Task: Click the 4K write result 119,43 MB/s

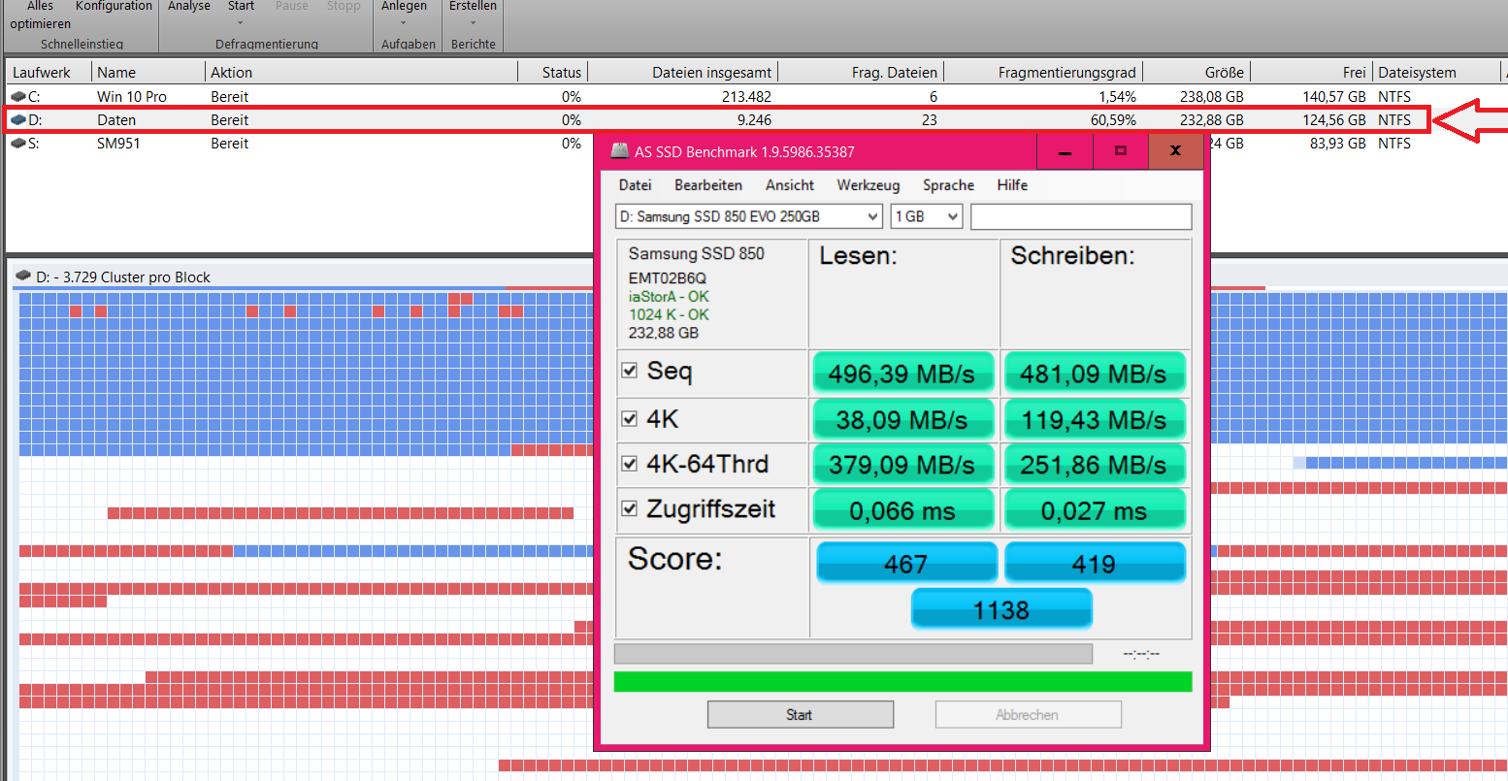Action: pyautogui.click(x=1094, y=419)
